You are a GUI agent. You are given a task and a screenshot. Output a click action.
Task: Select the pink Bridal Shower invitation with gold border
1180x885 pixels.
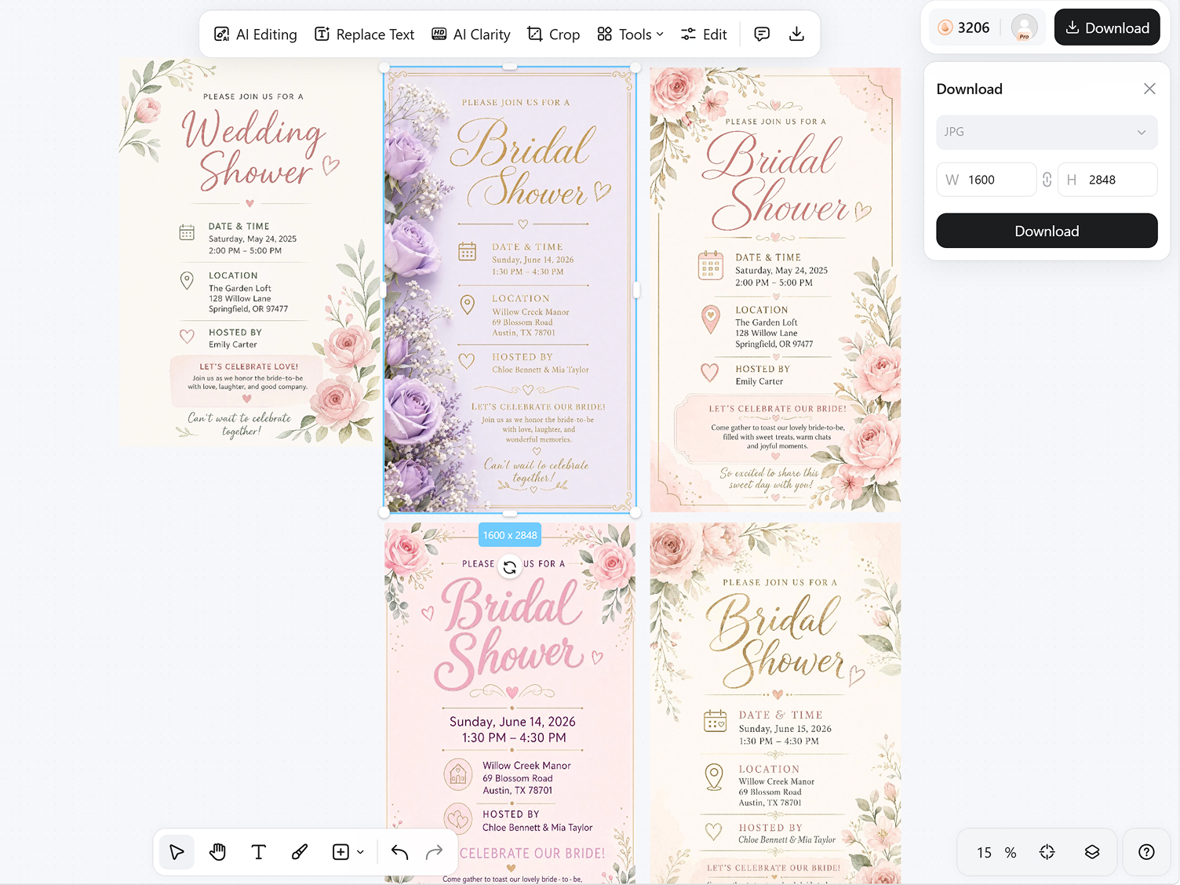pos(775,290)
